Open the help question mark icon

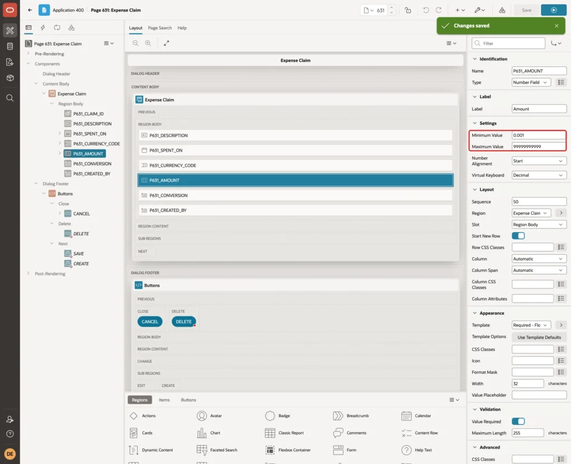pos(10,434)
